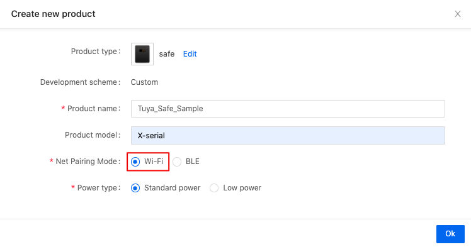Confirm with the Ok button
Image resolution: width=471 pixels, height=247 pixels.
(450, 234)
